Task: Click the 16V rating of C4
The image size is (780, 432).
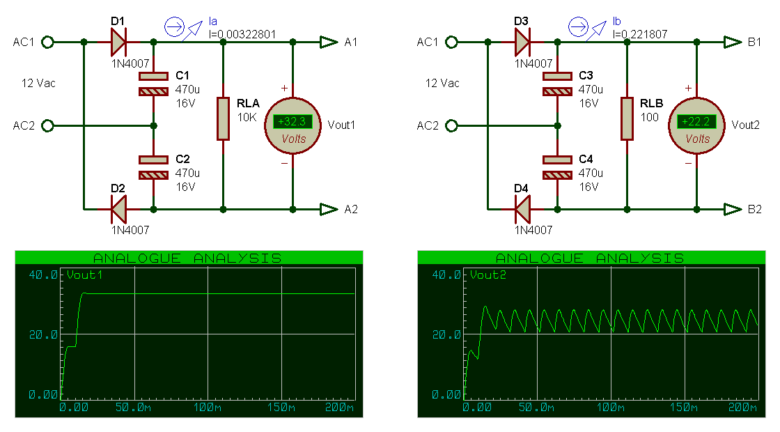Action: (589, 187)
